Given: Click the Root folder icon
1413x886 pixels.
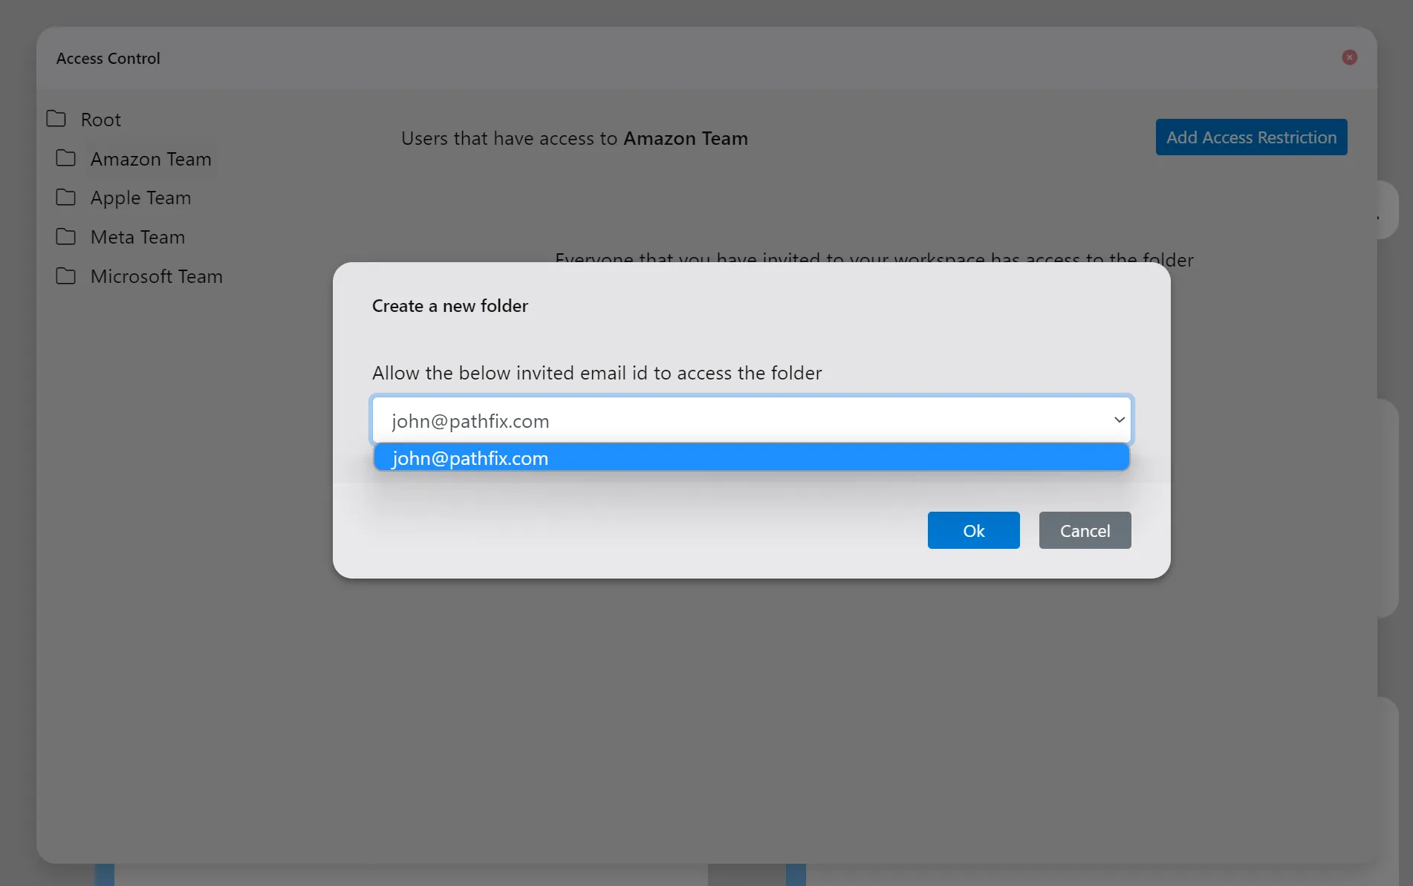Looking at the screenshot, I should pos(56,119).
